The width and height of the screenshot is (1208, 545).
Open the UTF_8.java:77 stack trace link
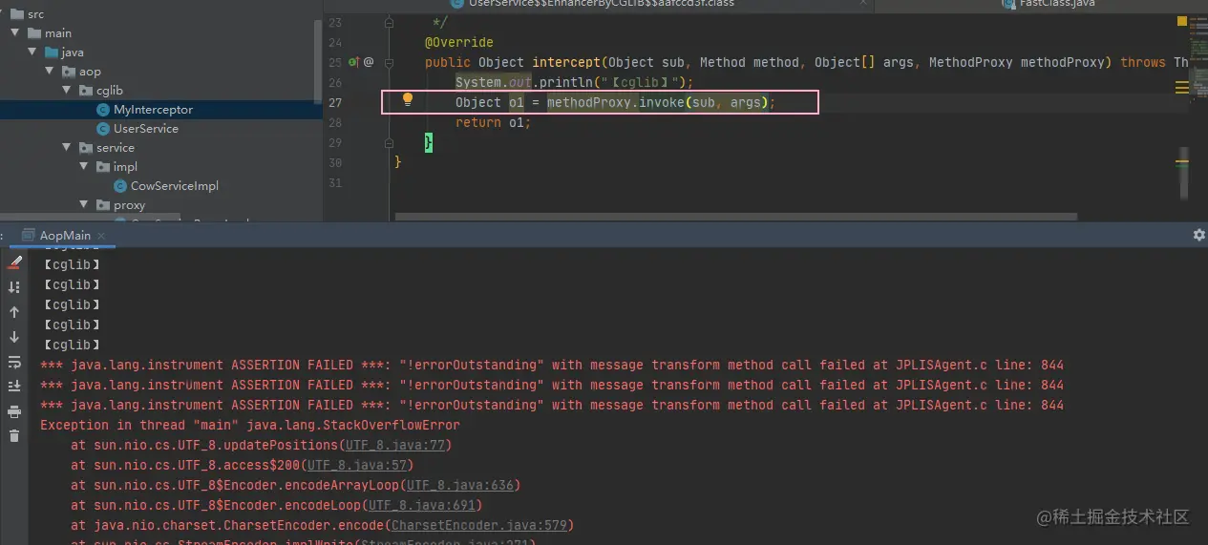click(x=395, y=445)
